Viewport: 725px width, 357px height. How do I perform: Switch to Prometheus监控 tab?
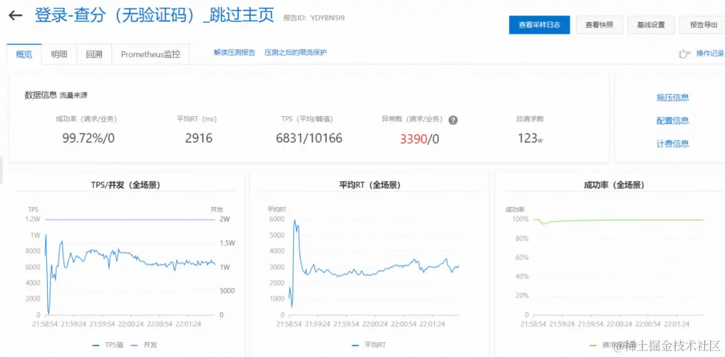click(x=150, y=54)
